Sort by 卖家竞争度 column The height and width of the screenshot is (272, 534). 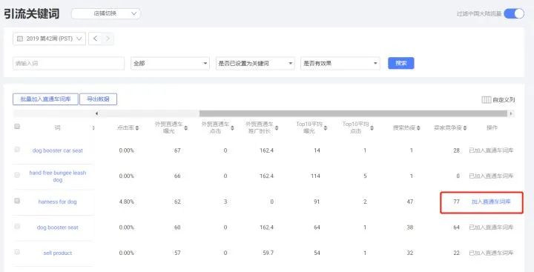coord(465,128)
